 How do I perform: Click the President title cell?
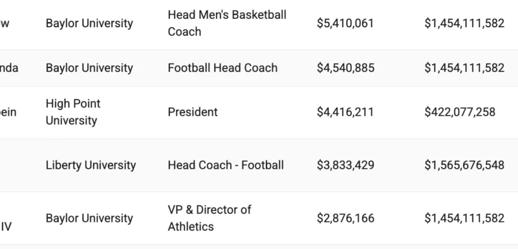coord(193,112)
